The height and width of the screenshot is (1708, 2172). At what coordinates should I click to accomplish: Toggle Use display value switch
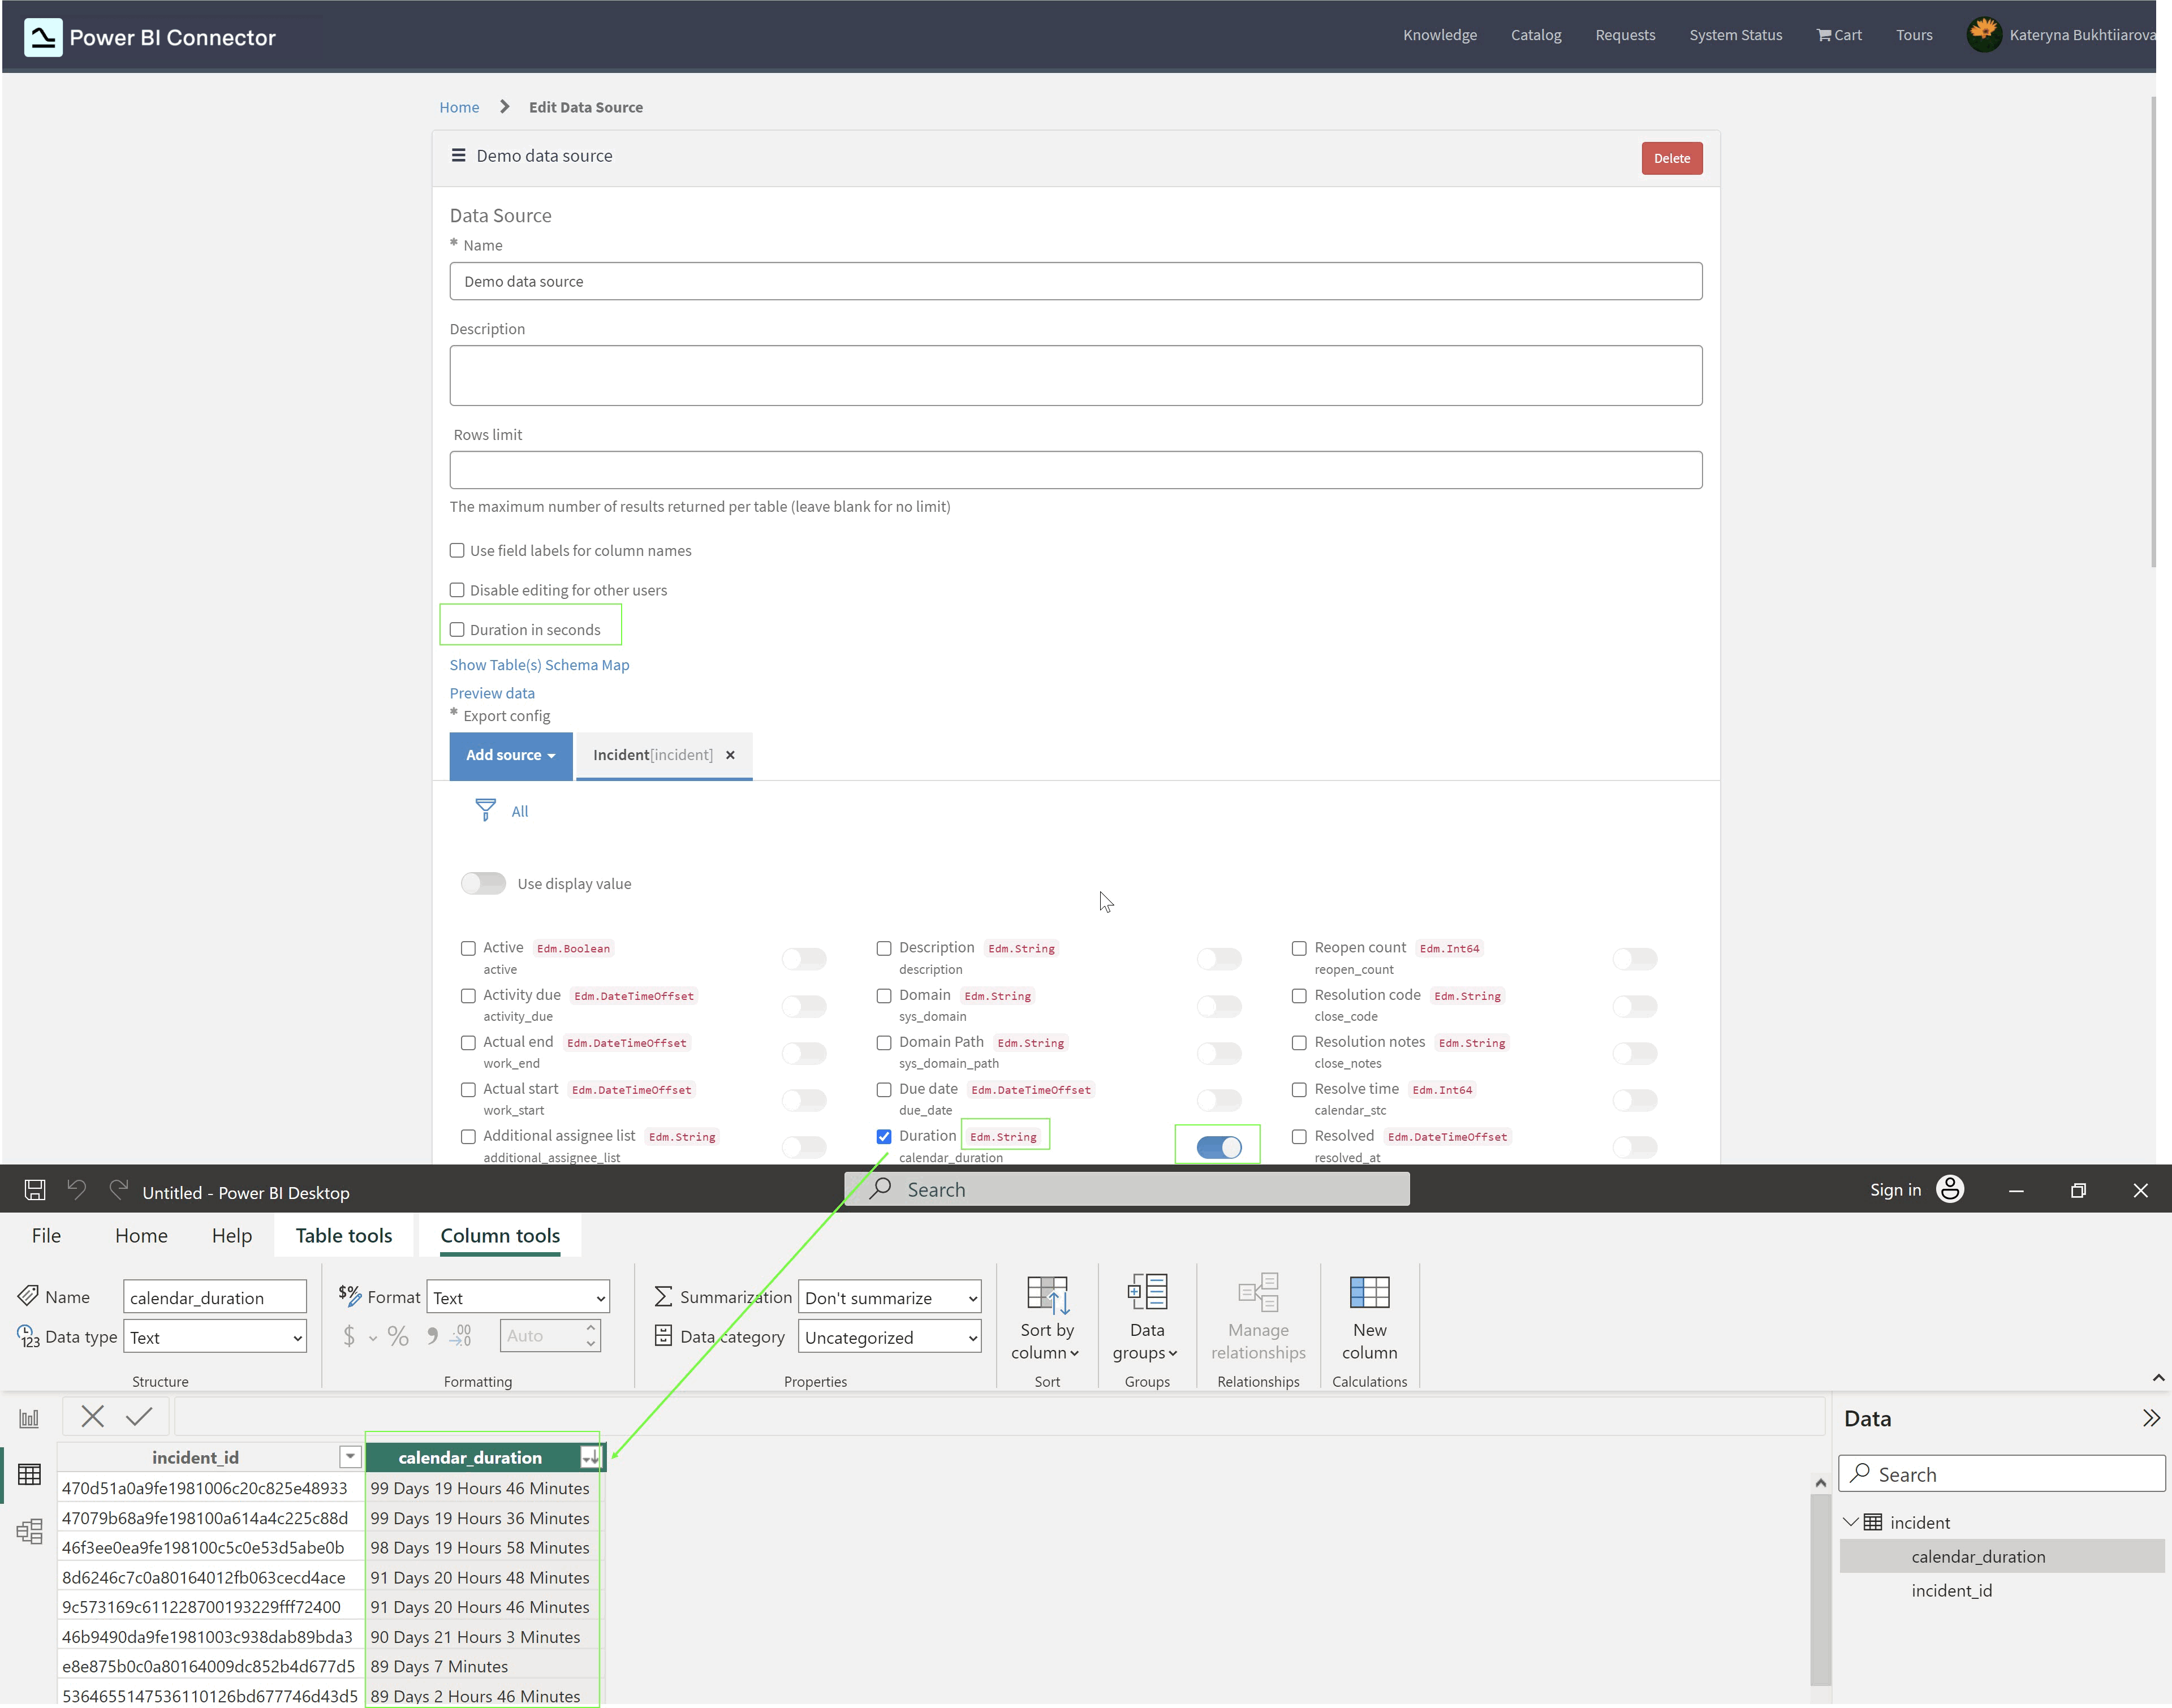coord(483,883)
